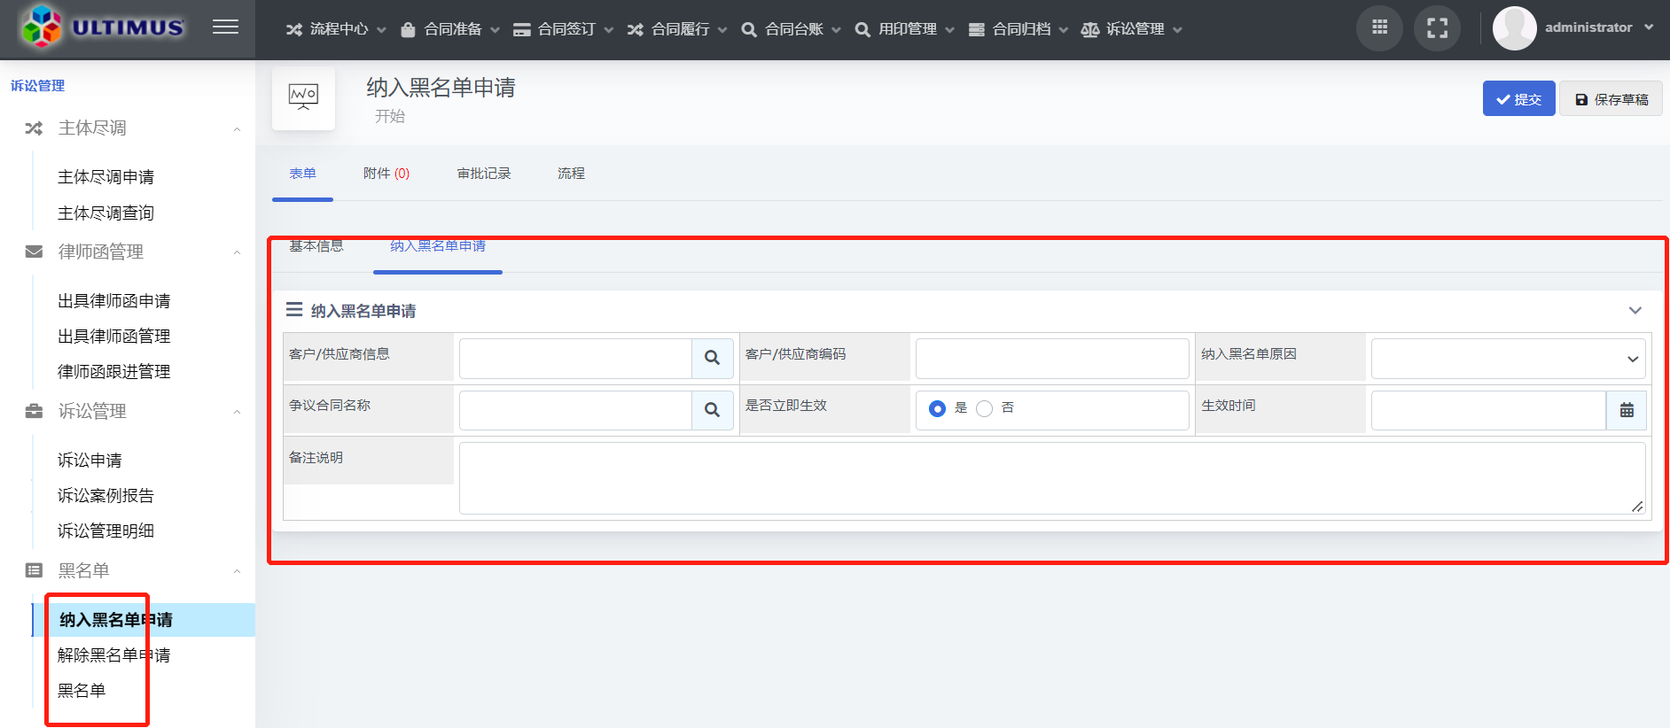Collapse the 诉讼管理 sidebar group chevron
Viewport: 1670px width, 728px height.
click(237, 412)
